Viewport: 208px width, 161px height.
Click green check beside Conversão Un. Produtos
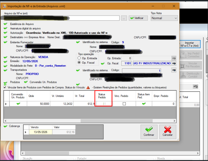coord(26,82)
